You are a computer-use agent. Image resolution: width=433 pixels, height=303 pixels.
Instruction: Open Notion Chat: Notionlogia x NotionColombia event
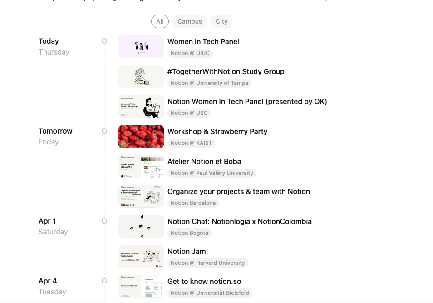pyautogui.click(x=239, y=221)
